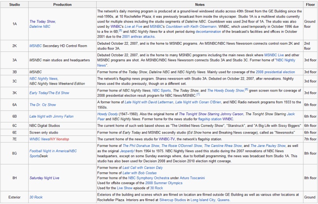Open The Rosie O'Donnell Show link

[182, 146]
